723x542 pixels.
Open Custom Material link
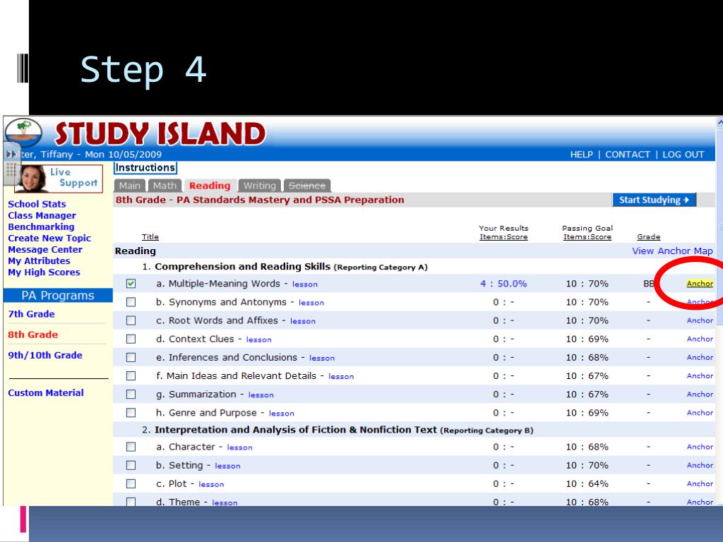click(x=46, y=393)
